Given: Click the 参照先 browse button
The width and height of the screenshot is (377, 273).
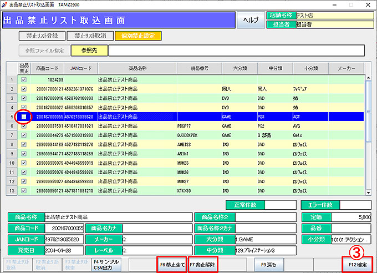Looking at the screenshot, I should (x=89, y=51).
